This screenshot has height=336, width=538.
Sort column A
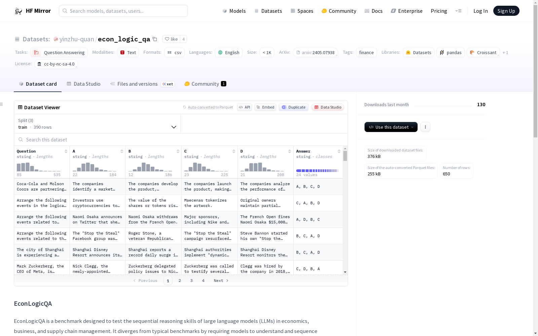click(122, 151)
